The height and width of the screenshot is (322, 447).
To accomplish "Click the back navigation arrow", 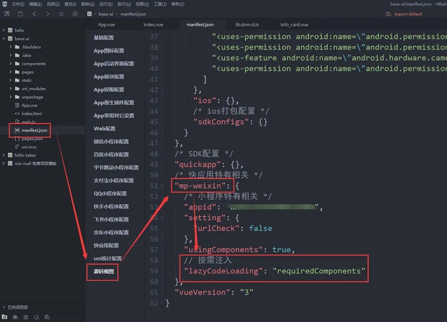I will click(x=34, y=14).
